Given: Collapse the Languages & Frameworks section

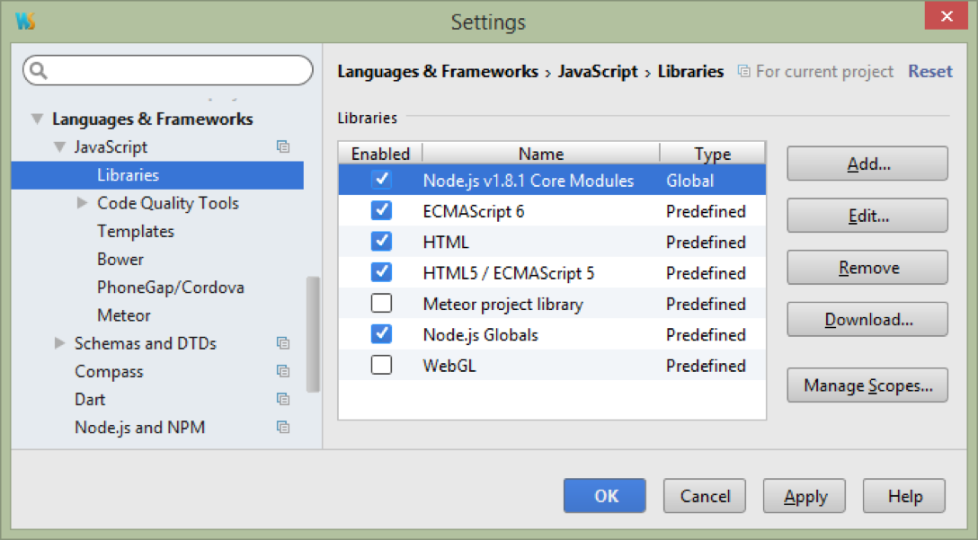Looking at the screenshot, I should (x=38, y=119).
